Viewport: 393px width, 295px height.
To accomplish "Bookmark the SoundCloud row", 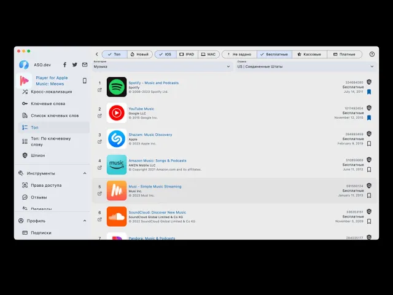I will click(369, 221).
